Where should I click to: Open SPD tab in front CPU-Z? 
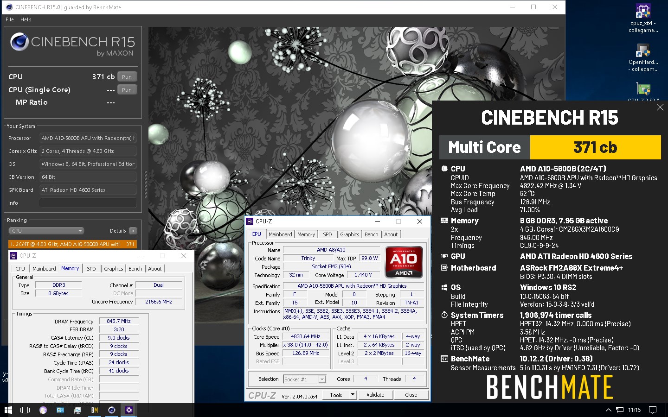[328, 234]
